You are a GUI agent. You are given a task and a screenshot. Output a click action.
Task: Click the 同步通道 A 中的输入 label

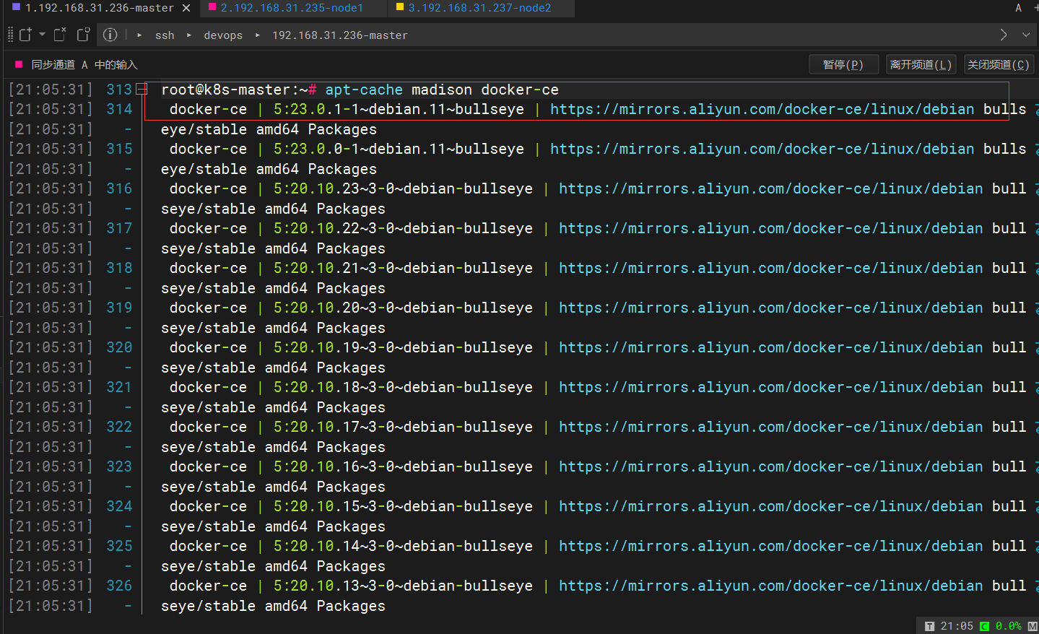[x=84, y=64]
